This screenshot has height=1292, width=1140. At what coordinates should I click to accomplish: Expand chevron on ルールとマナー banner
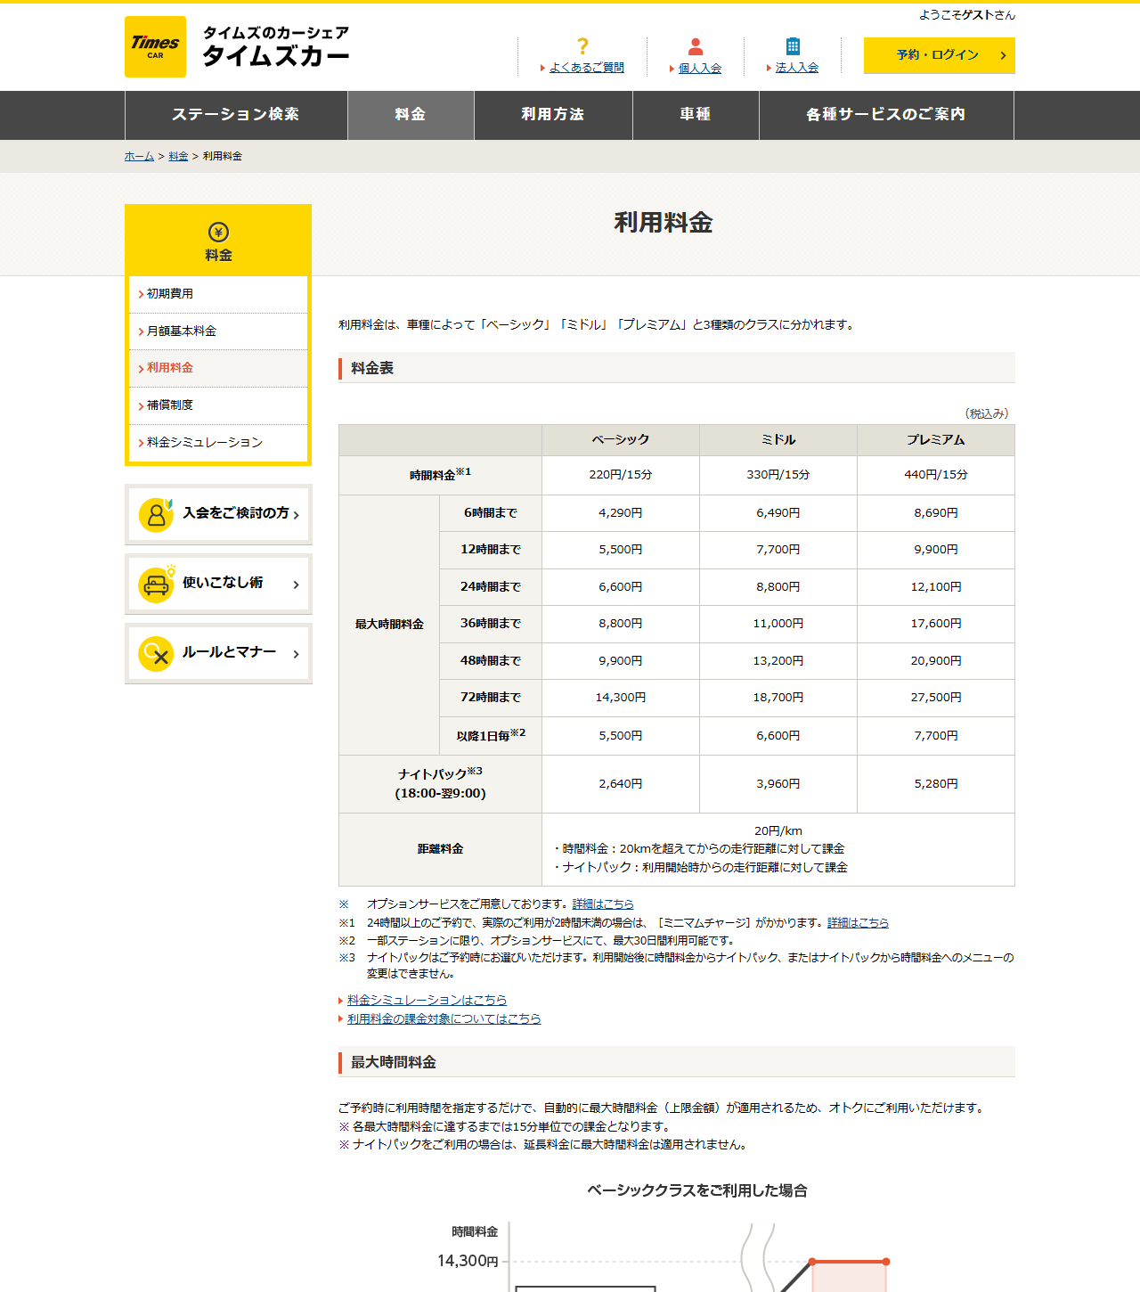(x=296, y=654)
